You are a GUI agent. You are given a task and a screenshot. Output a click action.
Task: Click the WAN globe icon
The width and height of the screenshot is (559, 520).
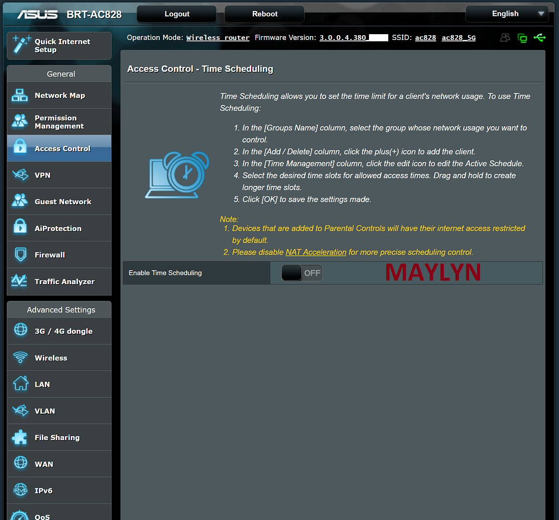coord(20,463)
